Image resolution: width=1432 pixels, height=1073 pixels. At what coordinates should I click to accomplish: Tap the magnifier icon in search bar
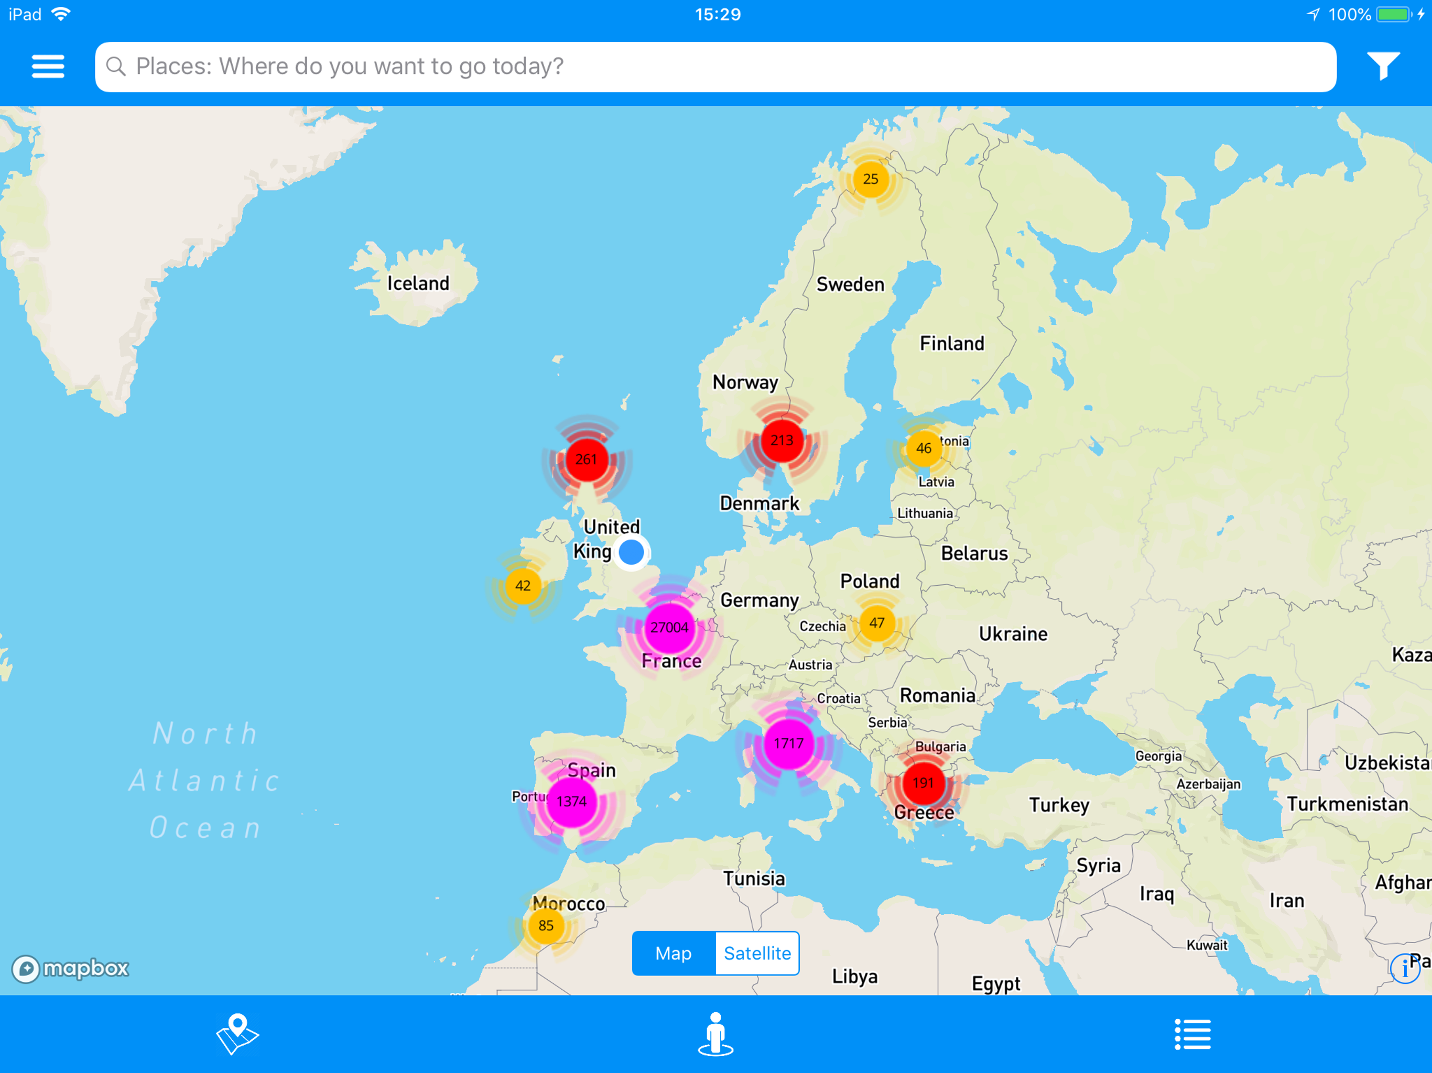(x=116, y=66)
